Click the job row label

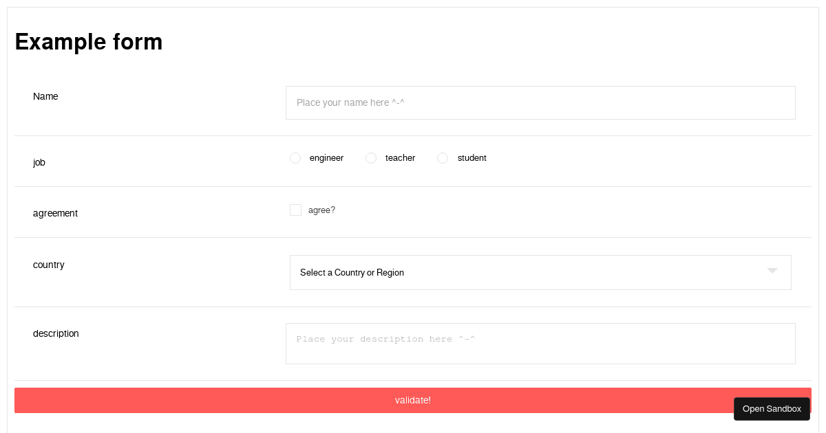[x=39, y=162]
